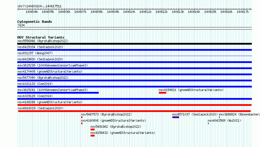Open esv3688824 (Besenbacher) label
260x147 pixels.
240,114
